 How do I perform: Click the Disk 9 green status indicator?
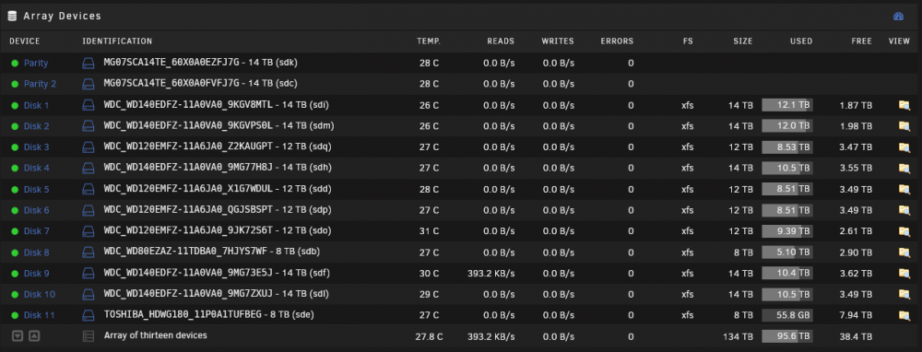click(x=15, y=274)
